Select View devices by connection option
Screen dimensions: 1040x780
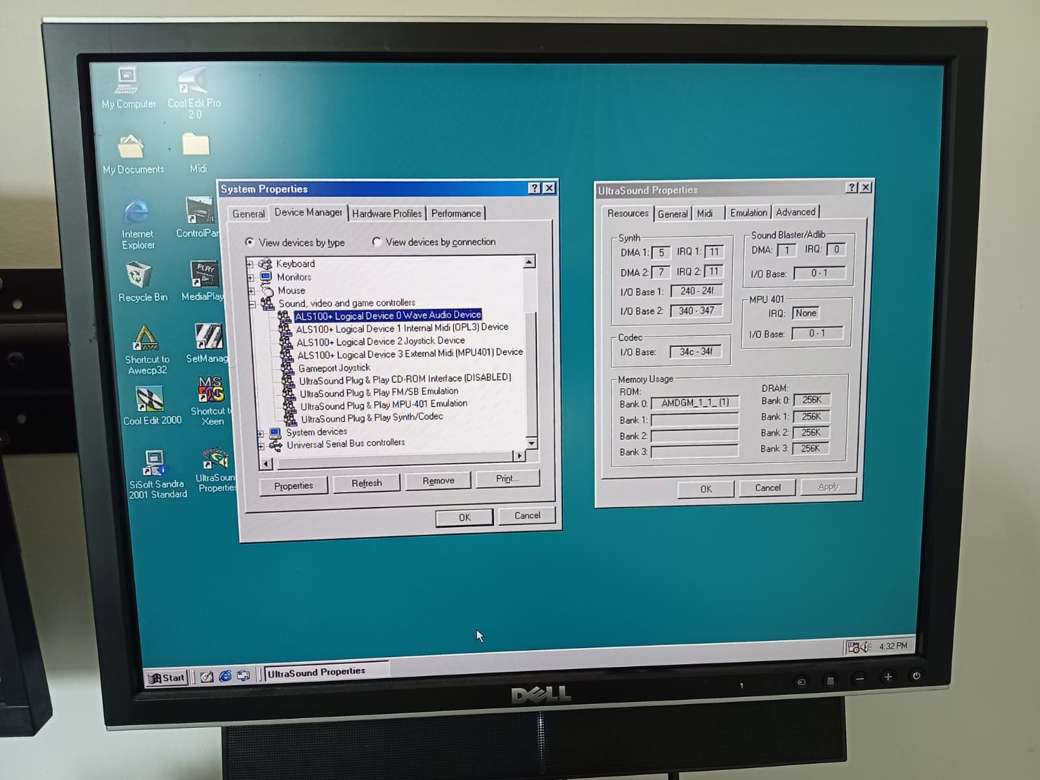point(377,242)
